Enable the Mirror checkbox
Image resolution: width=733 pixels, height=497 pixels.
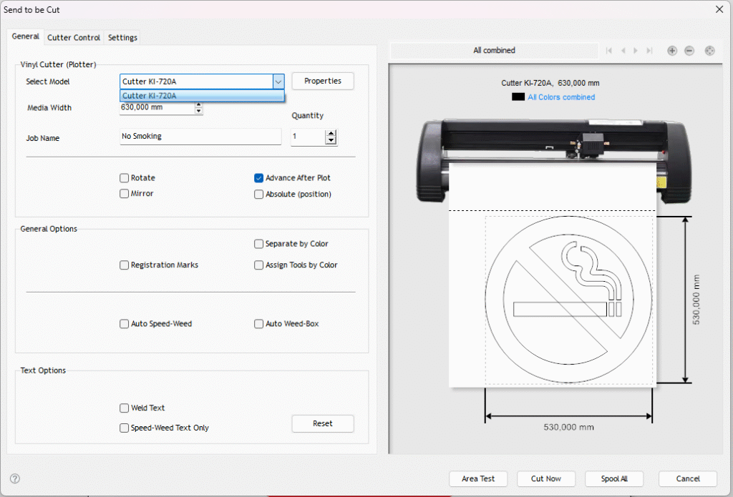125,194
